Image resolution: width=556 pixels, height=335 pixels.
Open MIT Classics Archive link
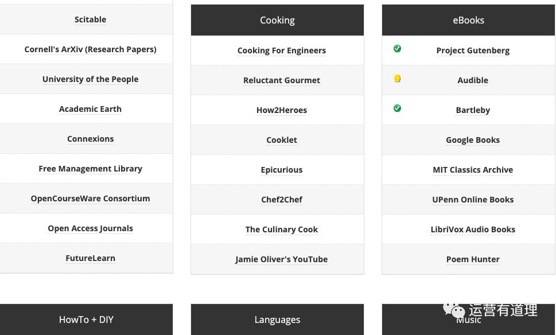click(x=473, y=169)
